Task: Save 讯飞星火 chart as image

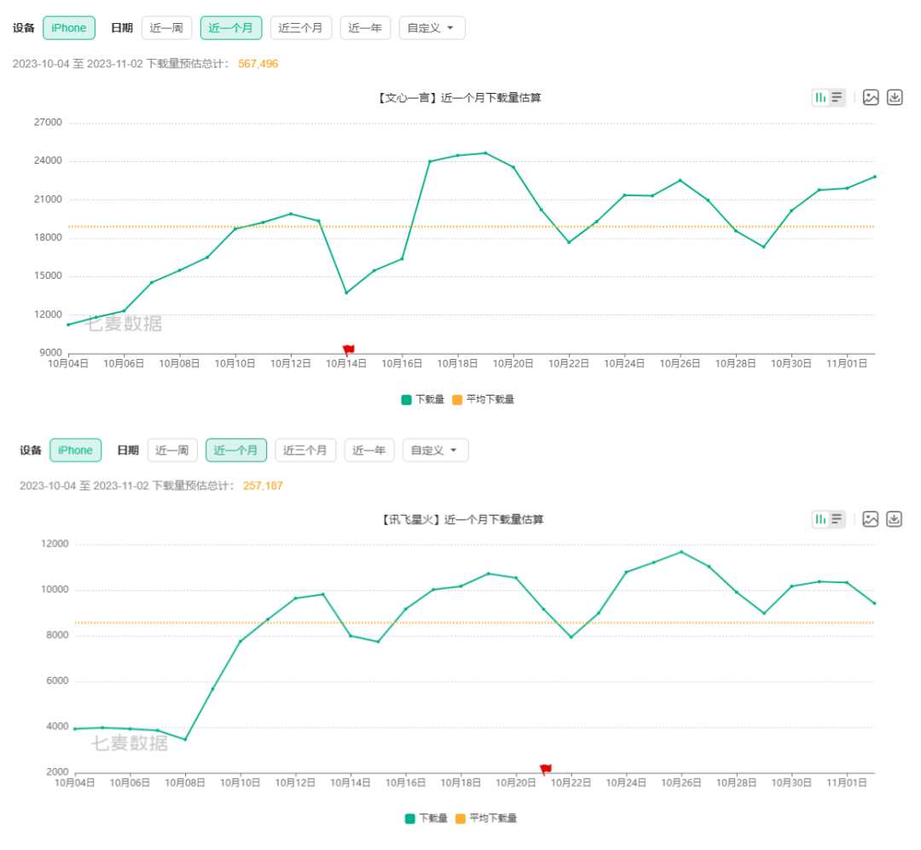Action: (x=871, y=518)
